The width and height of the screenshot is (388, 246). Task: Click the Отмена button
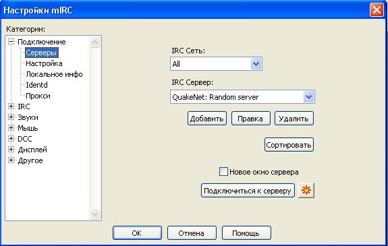192,233
